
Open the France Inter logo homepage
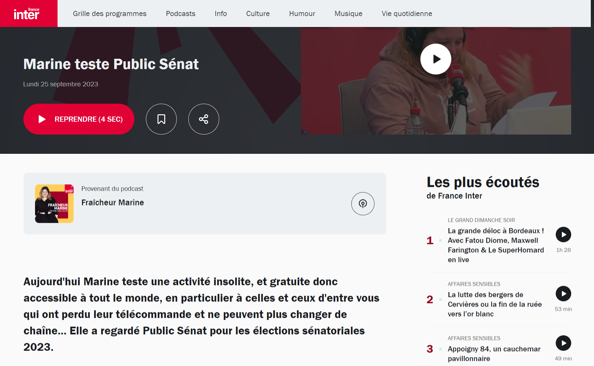tap(29, 13)
